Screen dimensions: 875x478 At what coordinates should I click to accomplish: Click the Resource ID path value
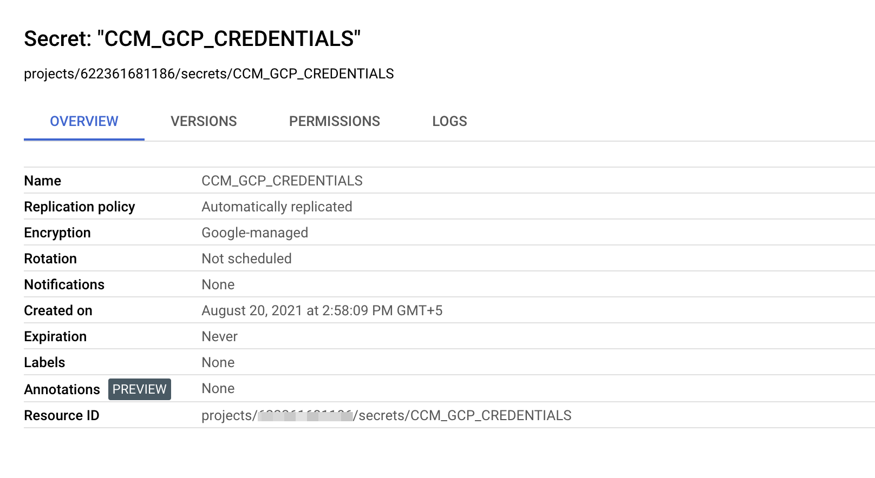(x=386, y=415)
